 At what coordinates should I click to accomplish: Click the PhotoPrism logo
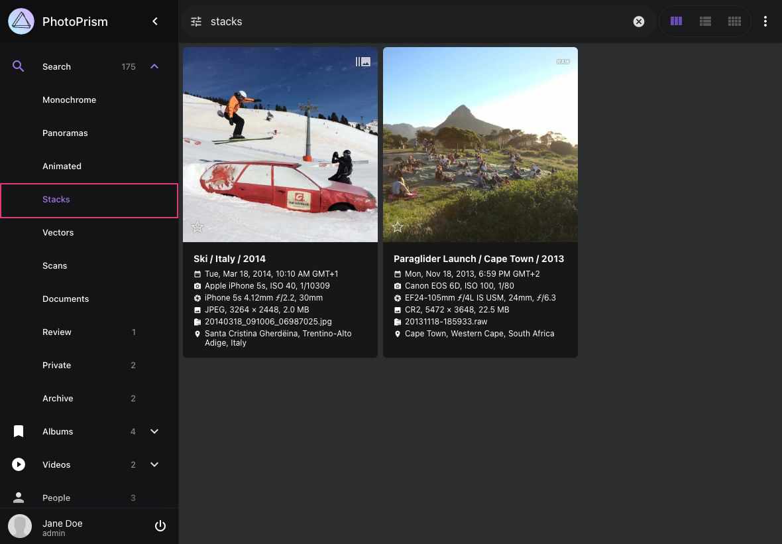(21, 21)
